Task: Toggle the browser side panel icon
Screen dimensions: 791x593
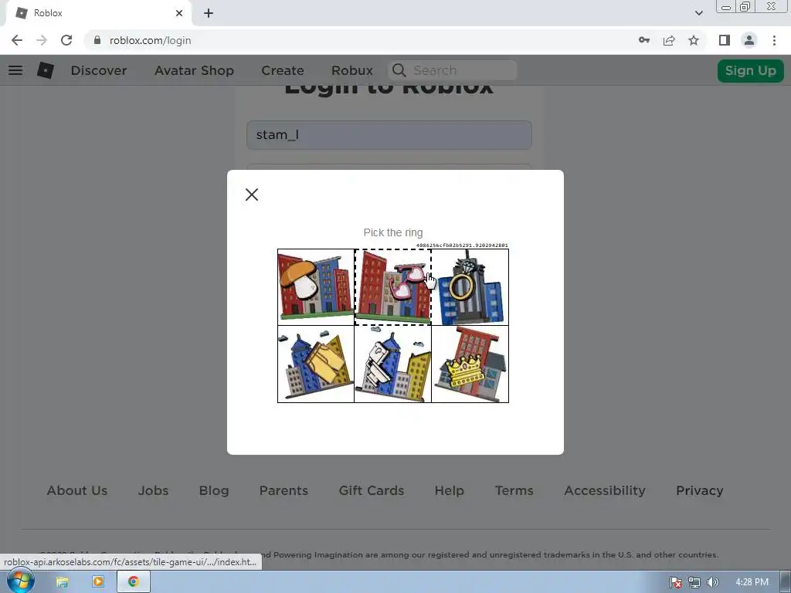Action: (725, 40)
